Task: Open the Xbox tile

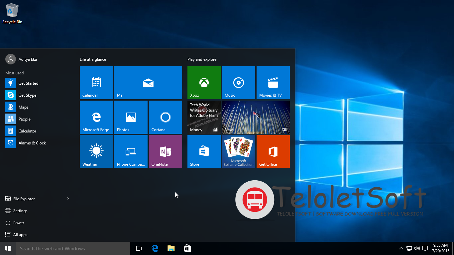Action: click(x=204, y=83)
